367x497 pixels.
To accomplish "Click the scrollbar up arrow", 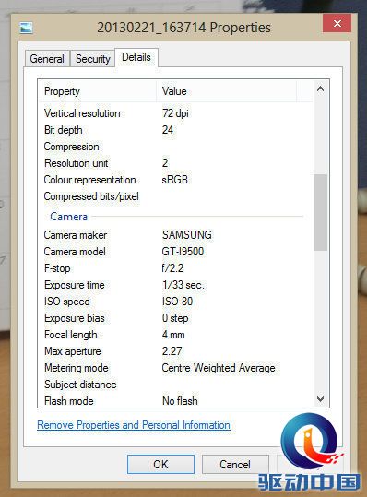I will (320, 89).
